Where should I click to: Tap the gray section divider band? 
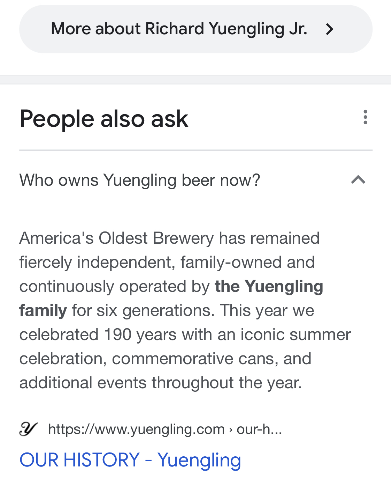[196, 80]
